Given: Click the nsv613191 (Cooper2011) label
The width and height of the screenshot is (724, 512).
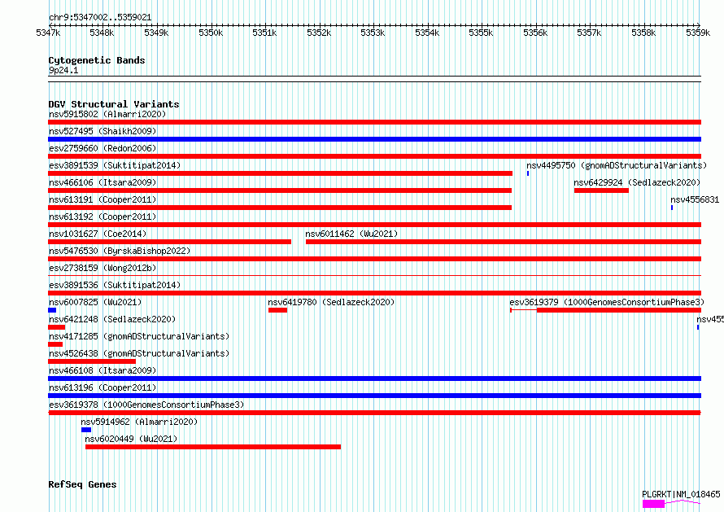Looking at the screenshot, I should pyautogui.click(x=102, y=199).
